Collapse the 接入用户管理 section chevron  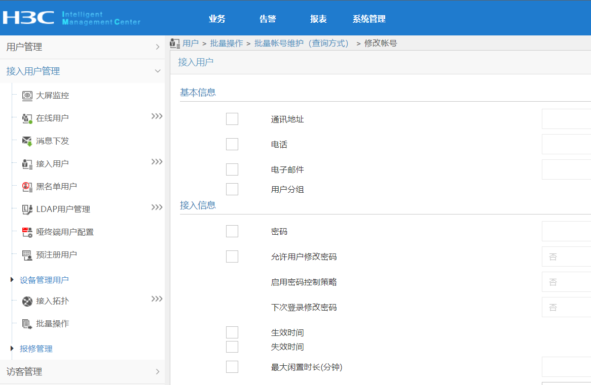tap(158, 71)
